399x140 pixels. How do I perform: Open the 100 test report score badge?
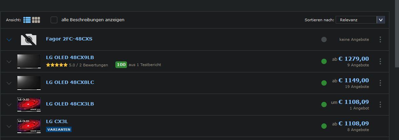pos(121,65)
